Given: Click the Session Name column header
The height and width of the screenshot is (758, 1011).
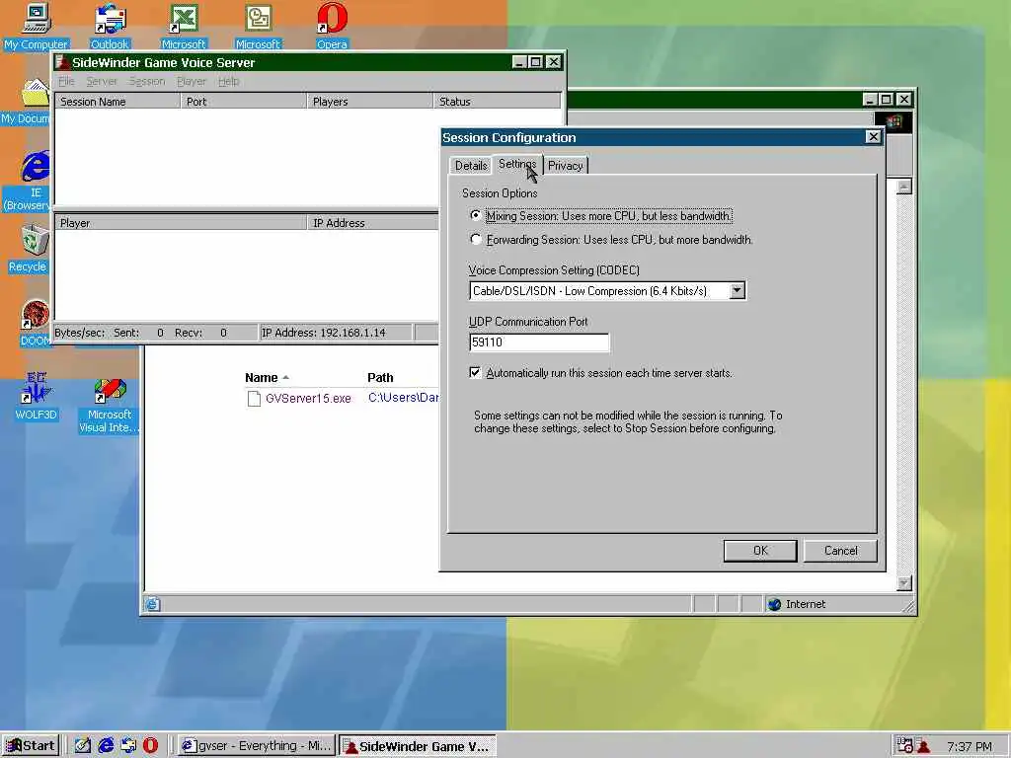Looking at the screenshot, I should tap(117, 102).
